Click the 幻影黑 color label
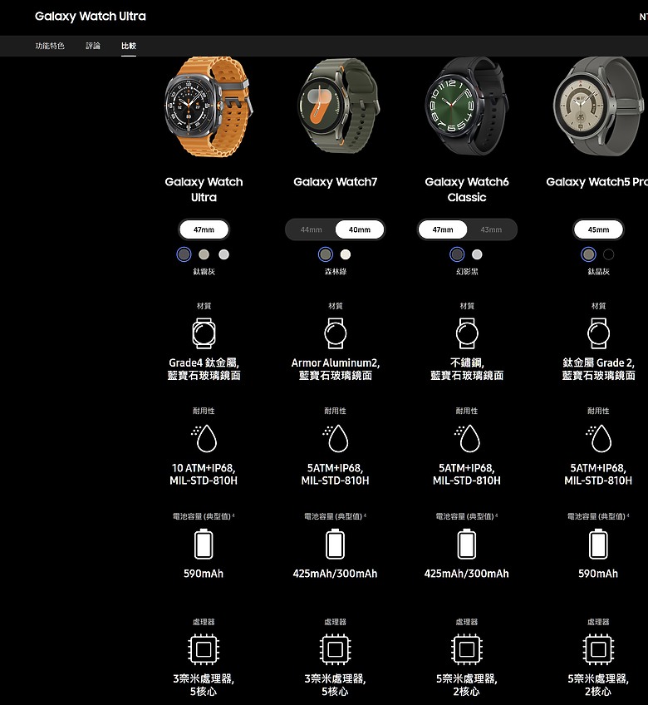 click(467, 272)
